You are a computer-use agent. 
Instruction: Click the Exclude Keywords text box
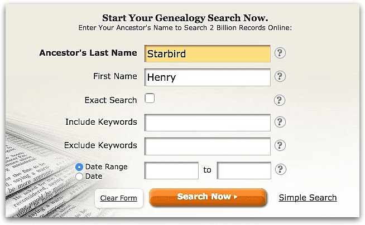pyautogui.click(x=208, y=146)
